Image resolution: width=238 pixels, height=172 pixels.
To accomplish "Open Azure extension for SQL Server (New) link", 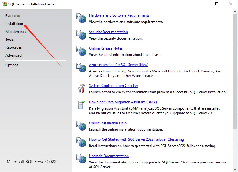I will coord(119,65).
